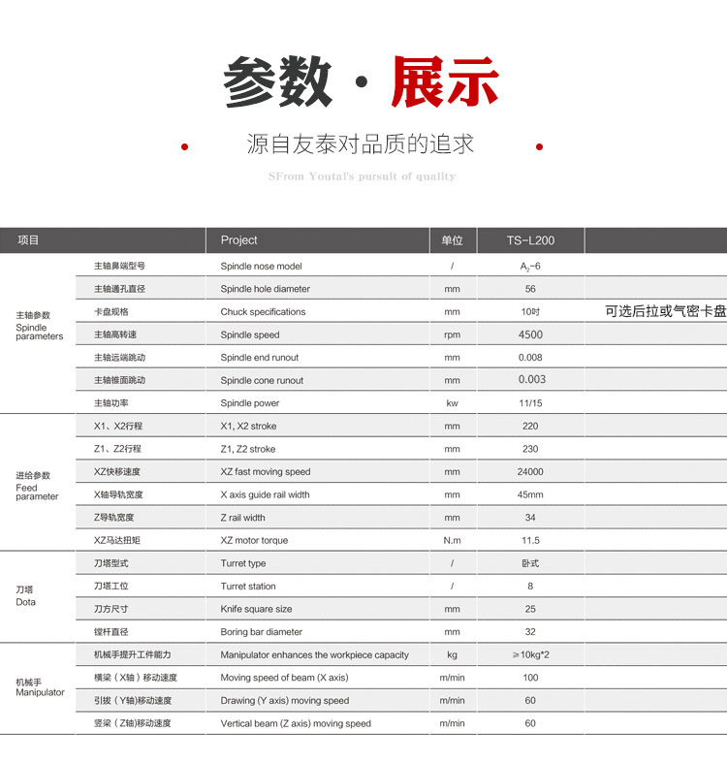Image resolution: width=727 pixels, height=763 pixels.
Task: Click the black 参数 title text
Action: tap(278, 82)
